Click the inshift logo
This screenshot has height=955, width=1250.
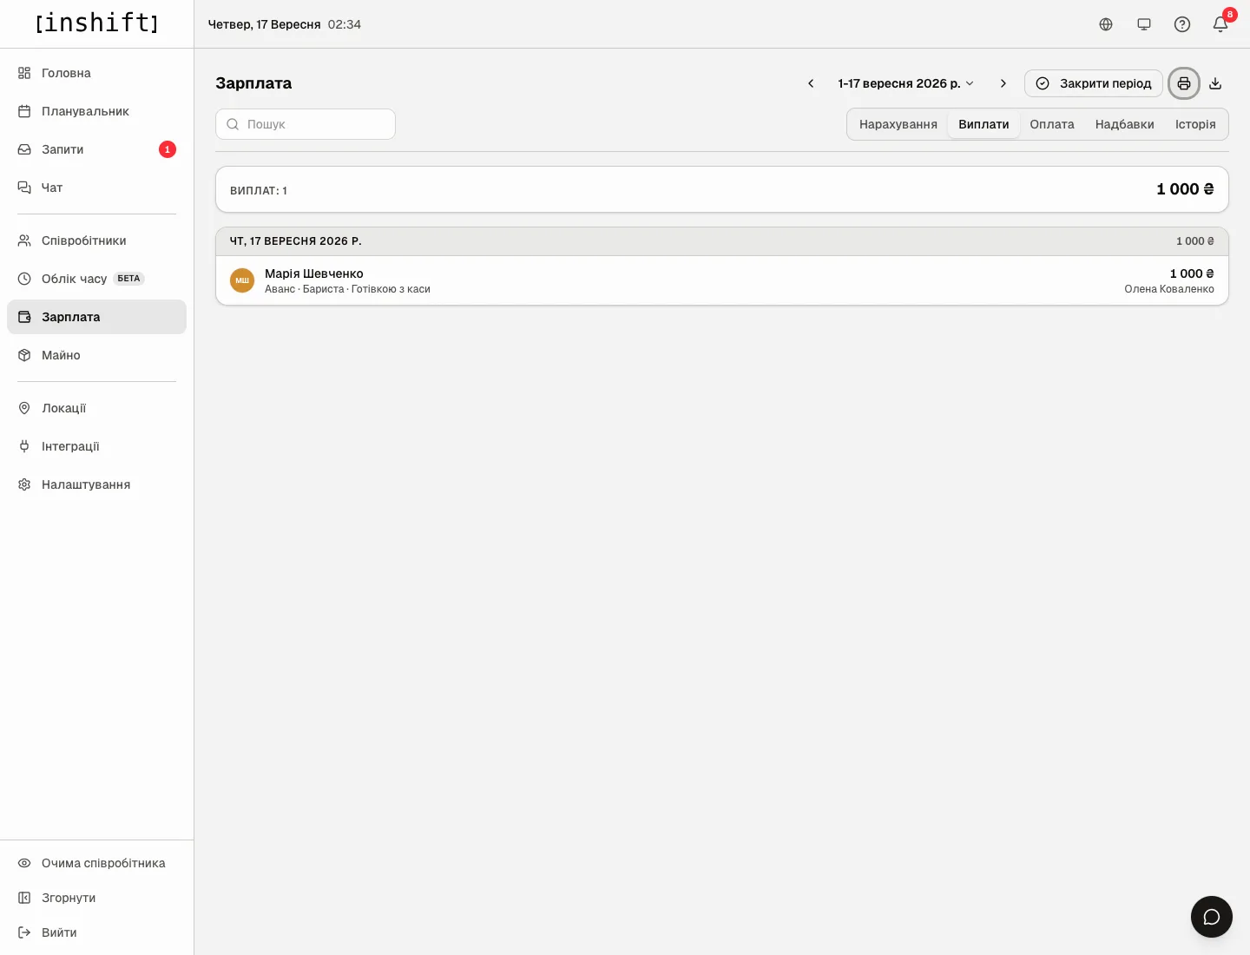[96, 23]
